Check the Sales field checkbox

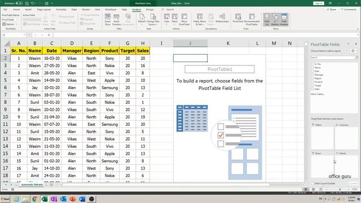point(312,89)
